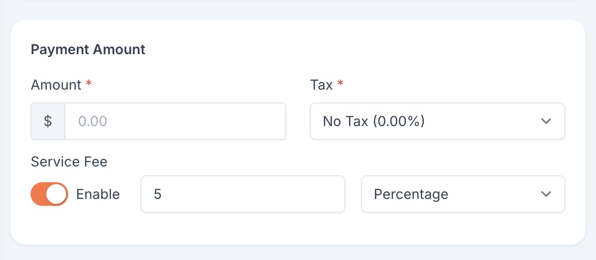Click the Amount field label
Viewport: 596px width, 260px height.
coord(56,85)
